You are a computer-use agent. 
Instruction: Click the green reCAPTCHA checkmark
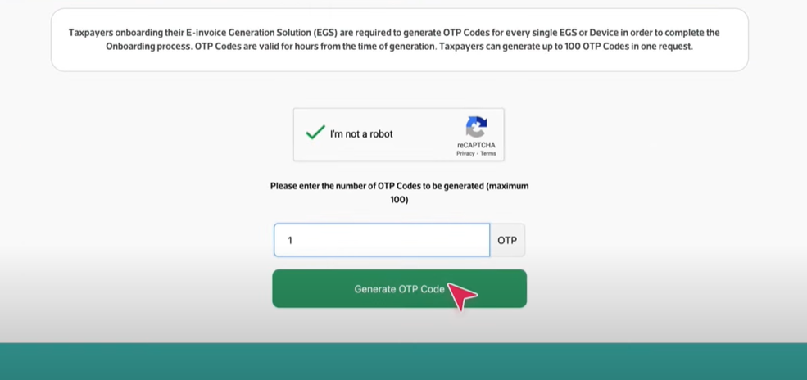click(x=315, y=133)
